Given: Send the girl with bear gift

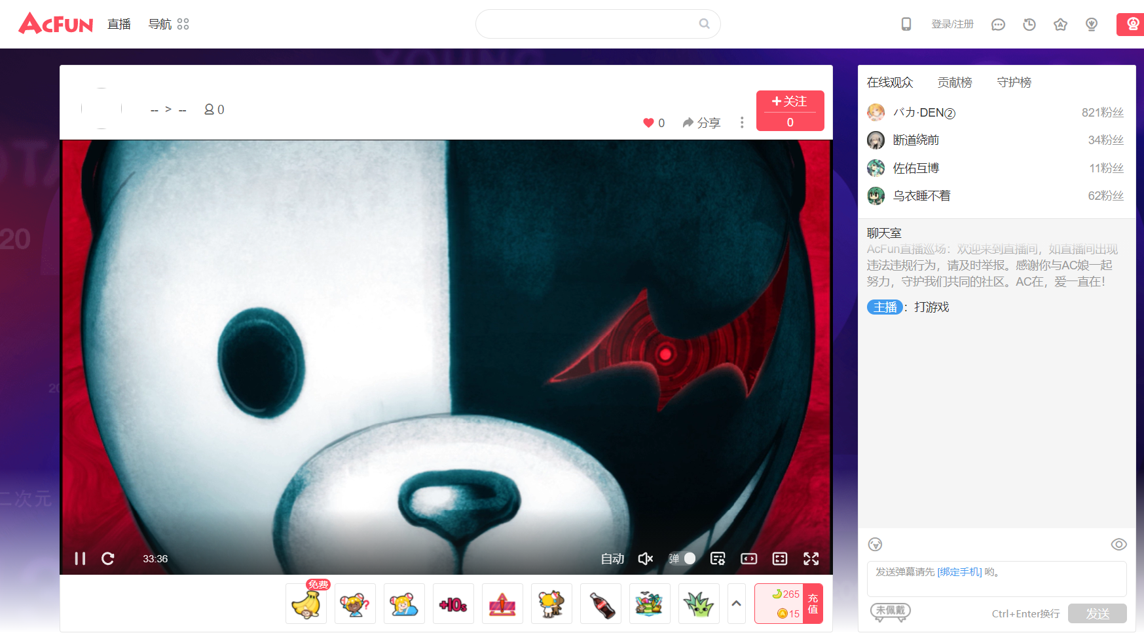Looking at the screenshot, I should coord(551,603).
